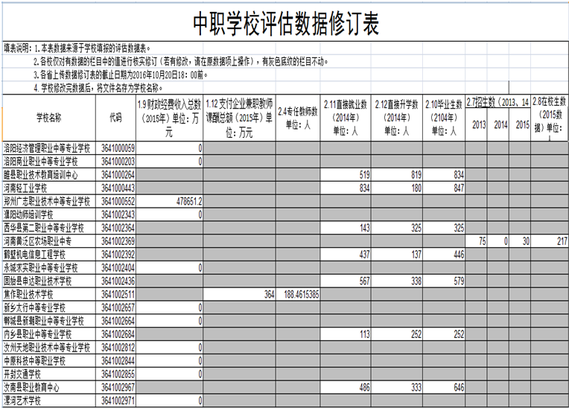Click code cell 3641002971 for 漯河艺术学校
Viewport: 569px width, 408px height.
[x=118, y=401]
